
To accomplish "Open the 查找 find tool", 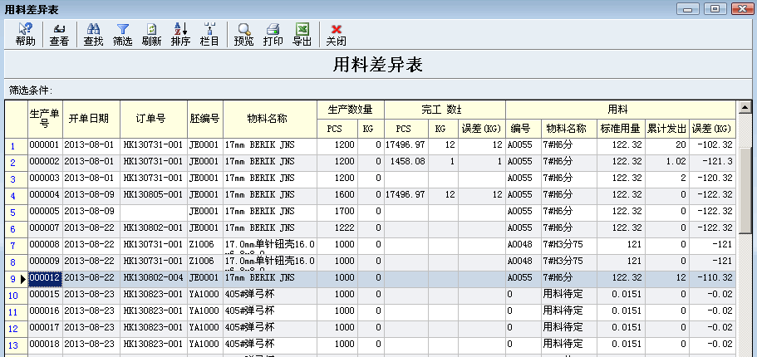I will click(93, 35).
